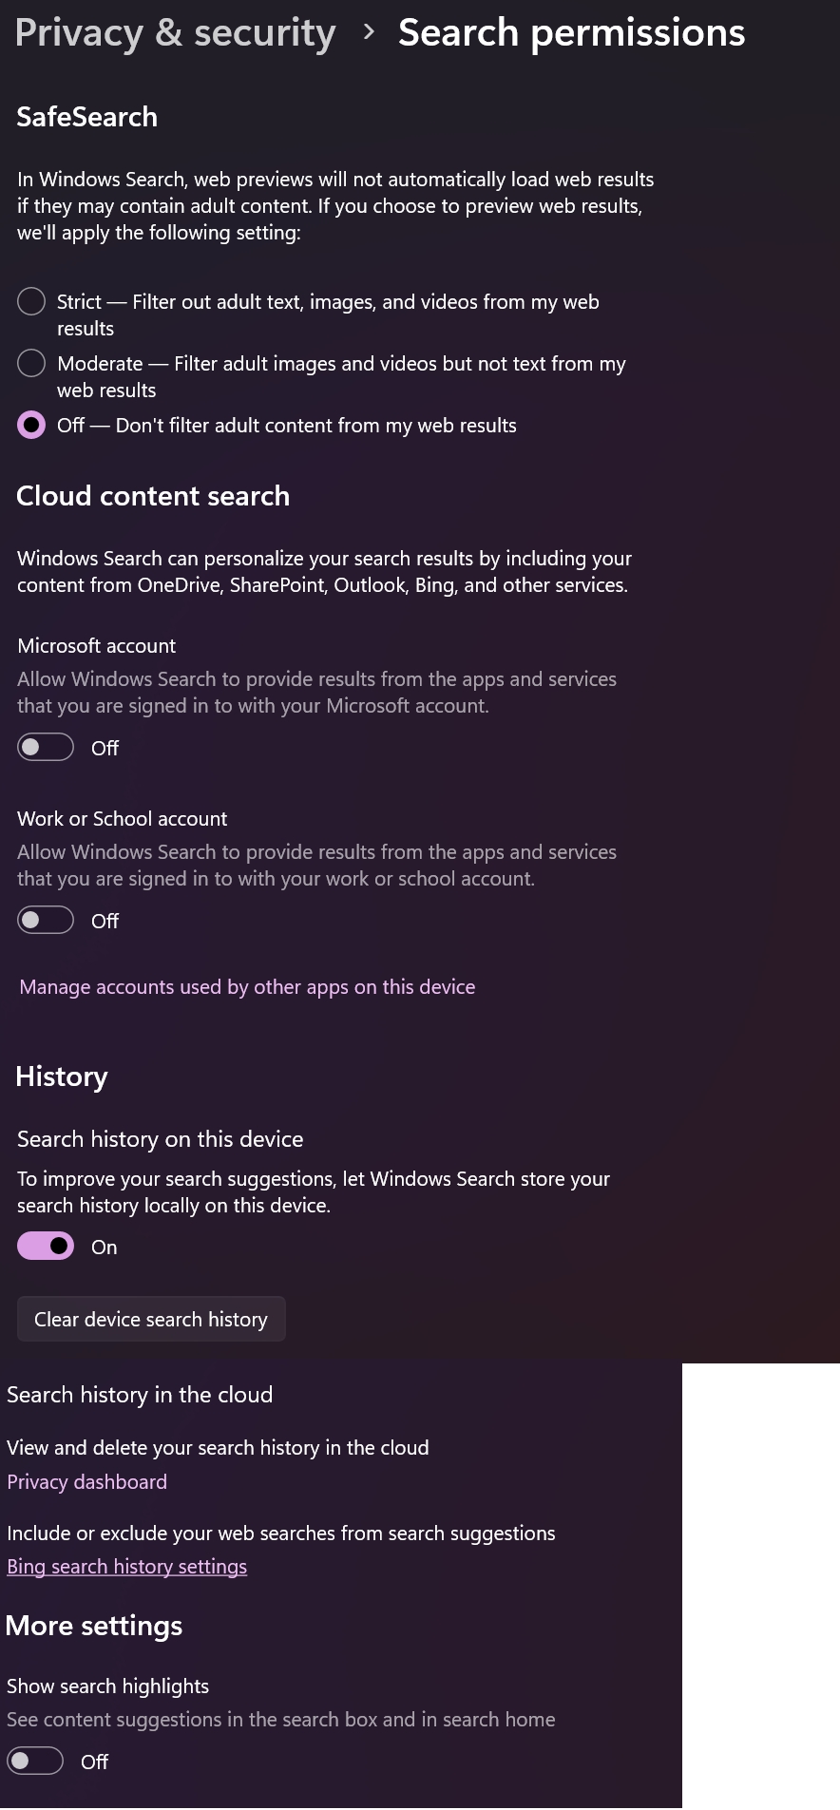Click the History section heading
The width and height of the screenshot is (840, 1810).
point(62,1076)
